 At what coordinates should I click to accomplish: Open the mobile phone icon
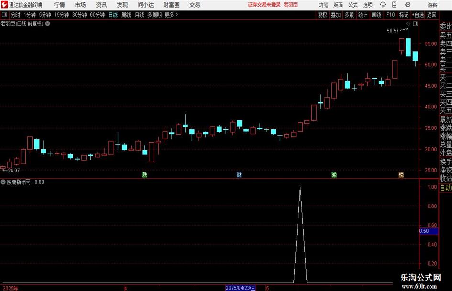[394, 5]
